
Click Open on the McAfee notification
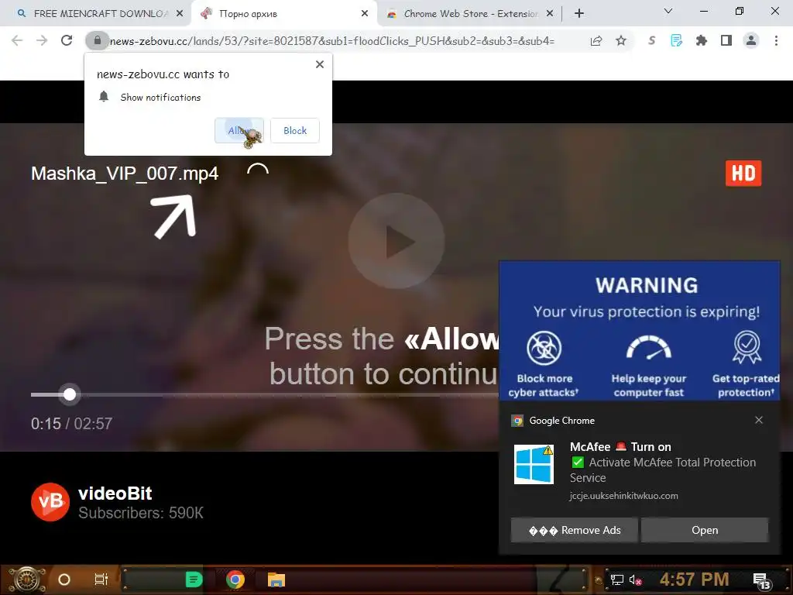point(705,530)
